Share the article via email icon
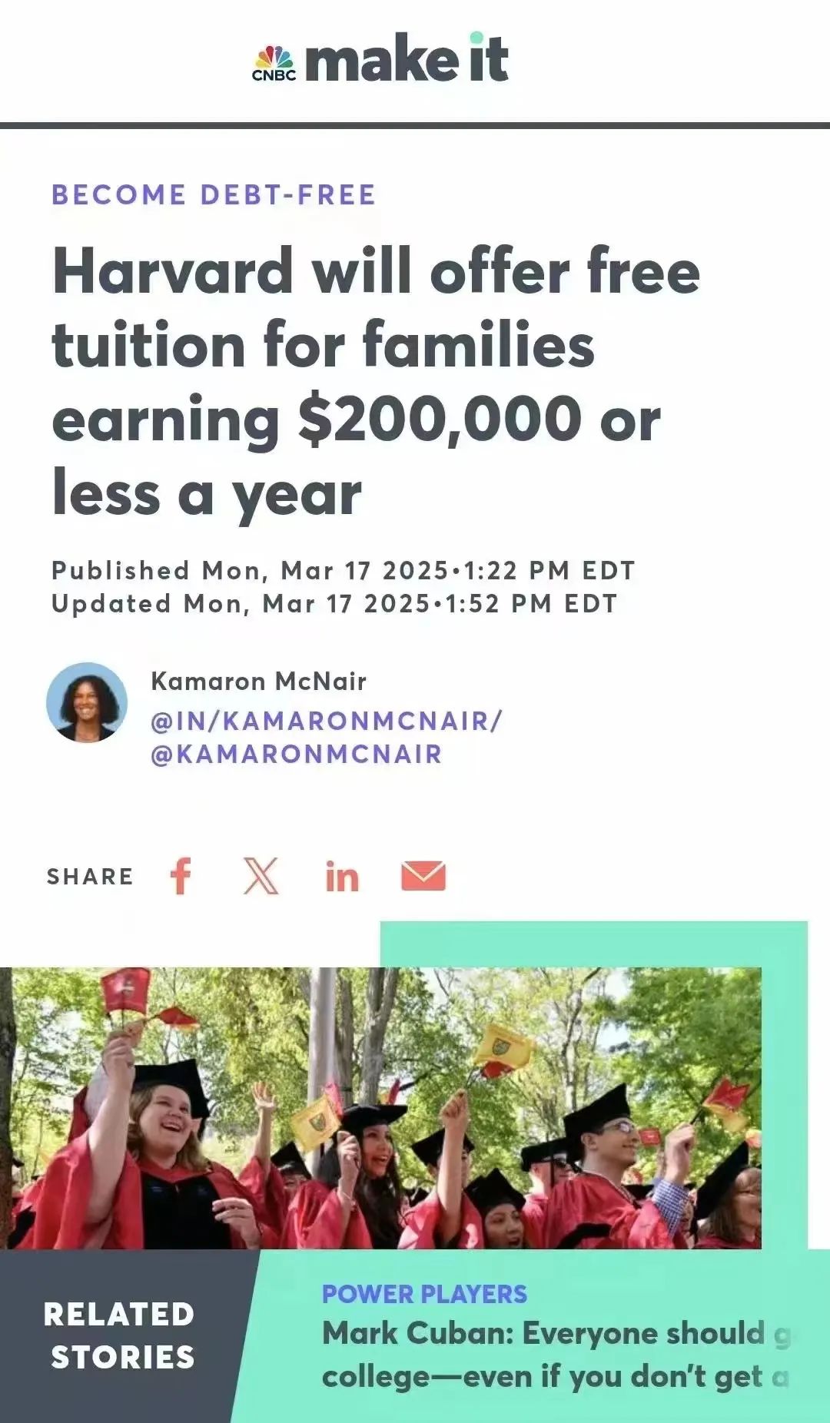Image resolution: width=830 pixels, height=1423 pixels. click(423, 876)
